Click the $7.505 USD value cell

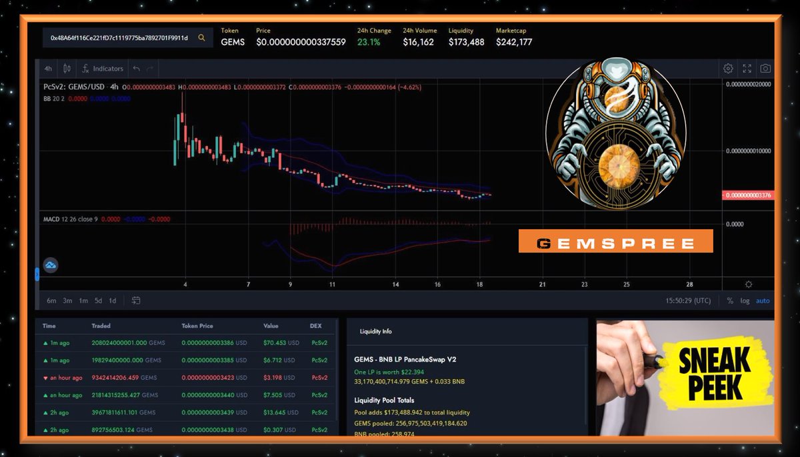(x=280, y=395)
